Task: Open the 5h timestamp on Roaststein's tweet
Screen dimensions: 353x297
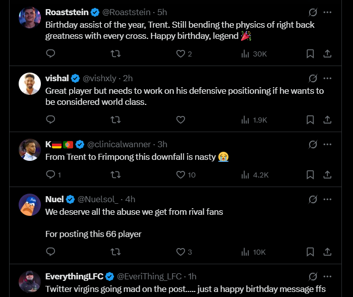Action: coord(162,12)
